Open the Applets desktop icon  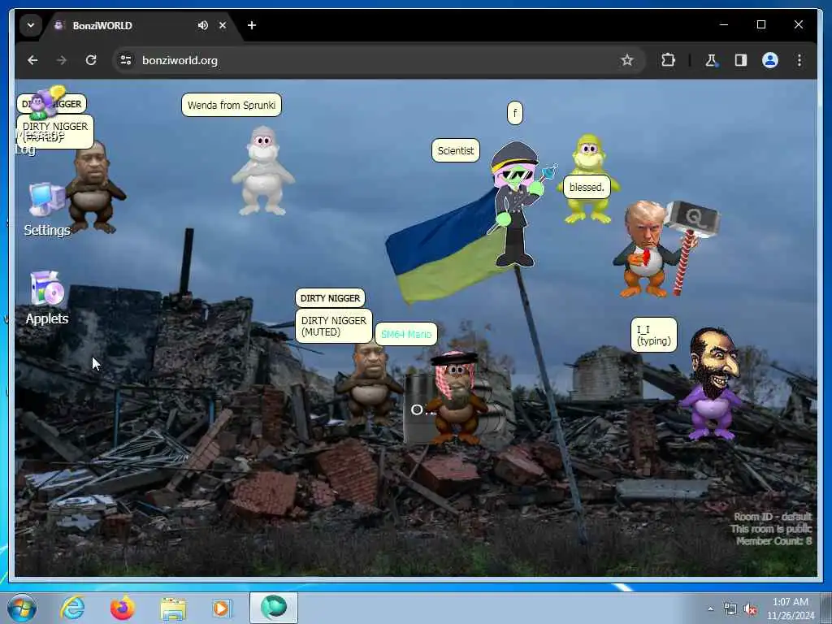point(46,297)
